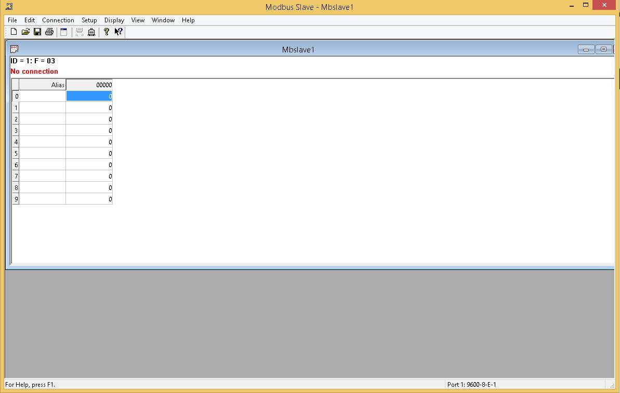
Task: Open the Connection menu
Action: 58,20
